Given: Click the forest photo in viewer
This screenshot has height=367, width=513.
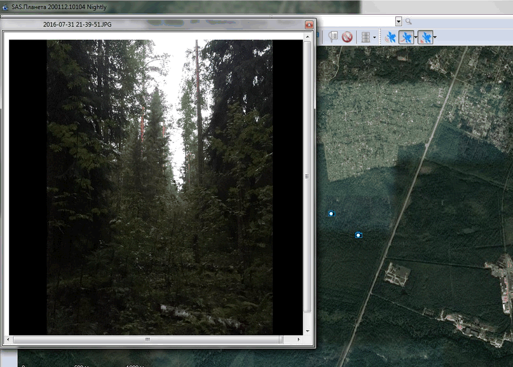Looking at the screenshot, I should click(159, 184).
